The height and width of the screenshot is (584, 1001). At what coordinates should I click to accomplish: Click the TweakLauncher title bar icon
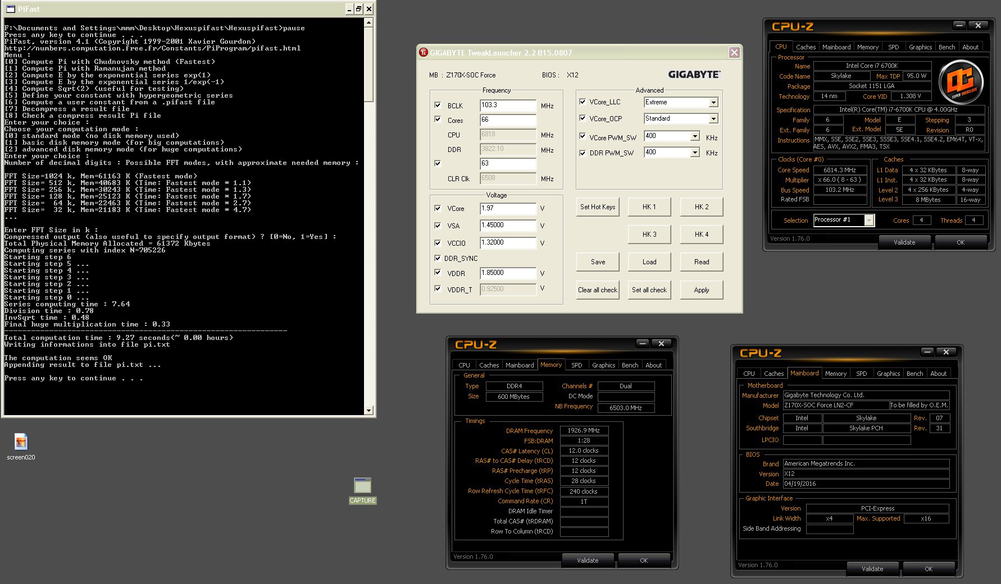(424, 53)
